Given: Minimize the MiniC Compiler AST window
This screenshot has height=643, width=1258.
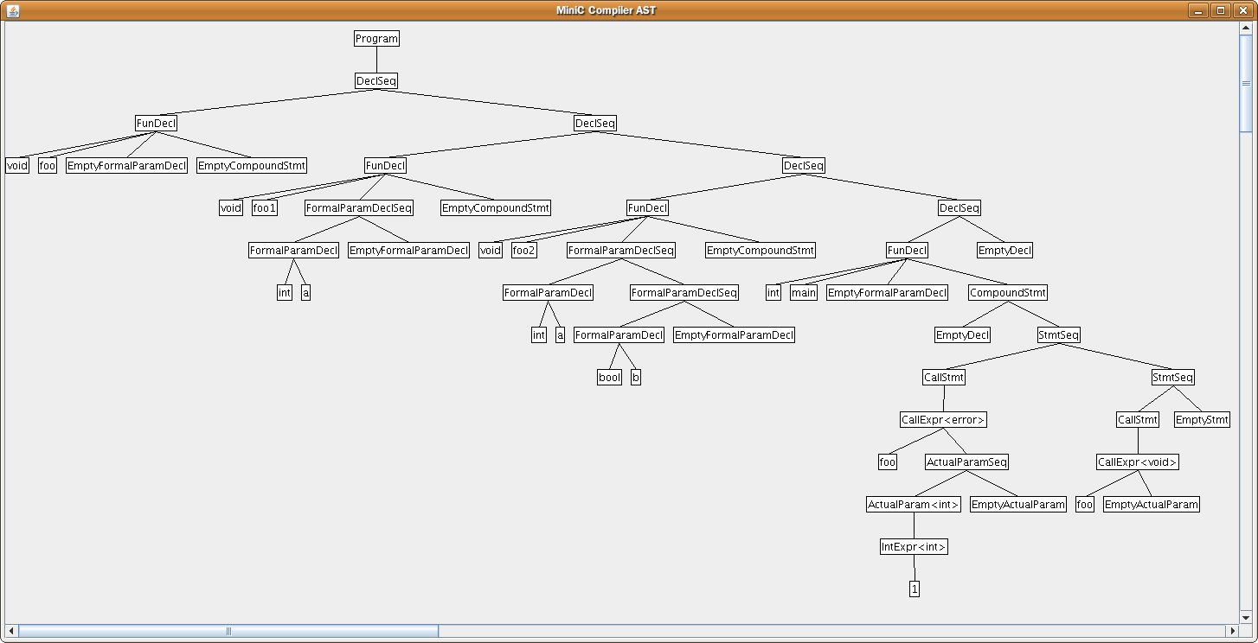Looking at the screenshot, I should point(1198,10).
